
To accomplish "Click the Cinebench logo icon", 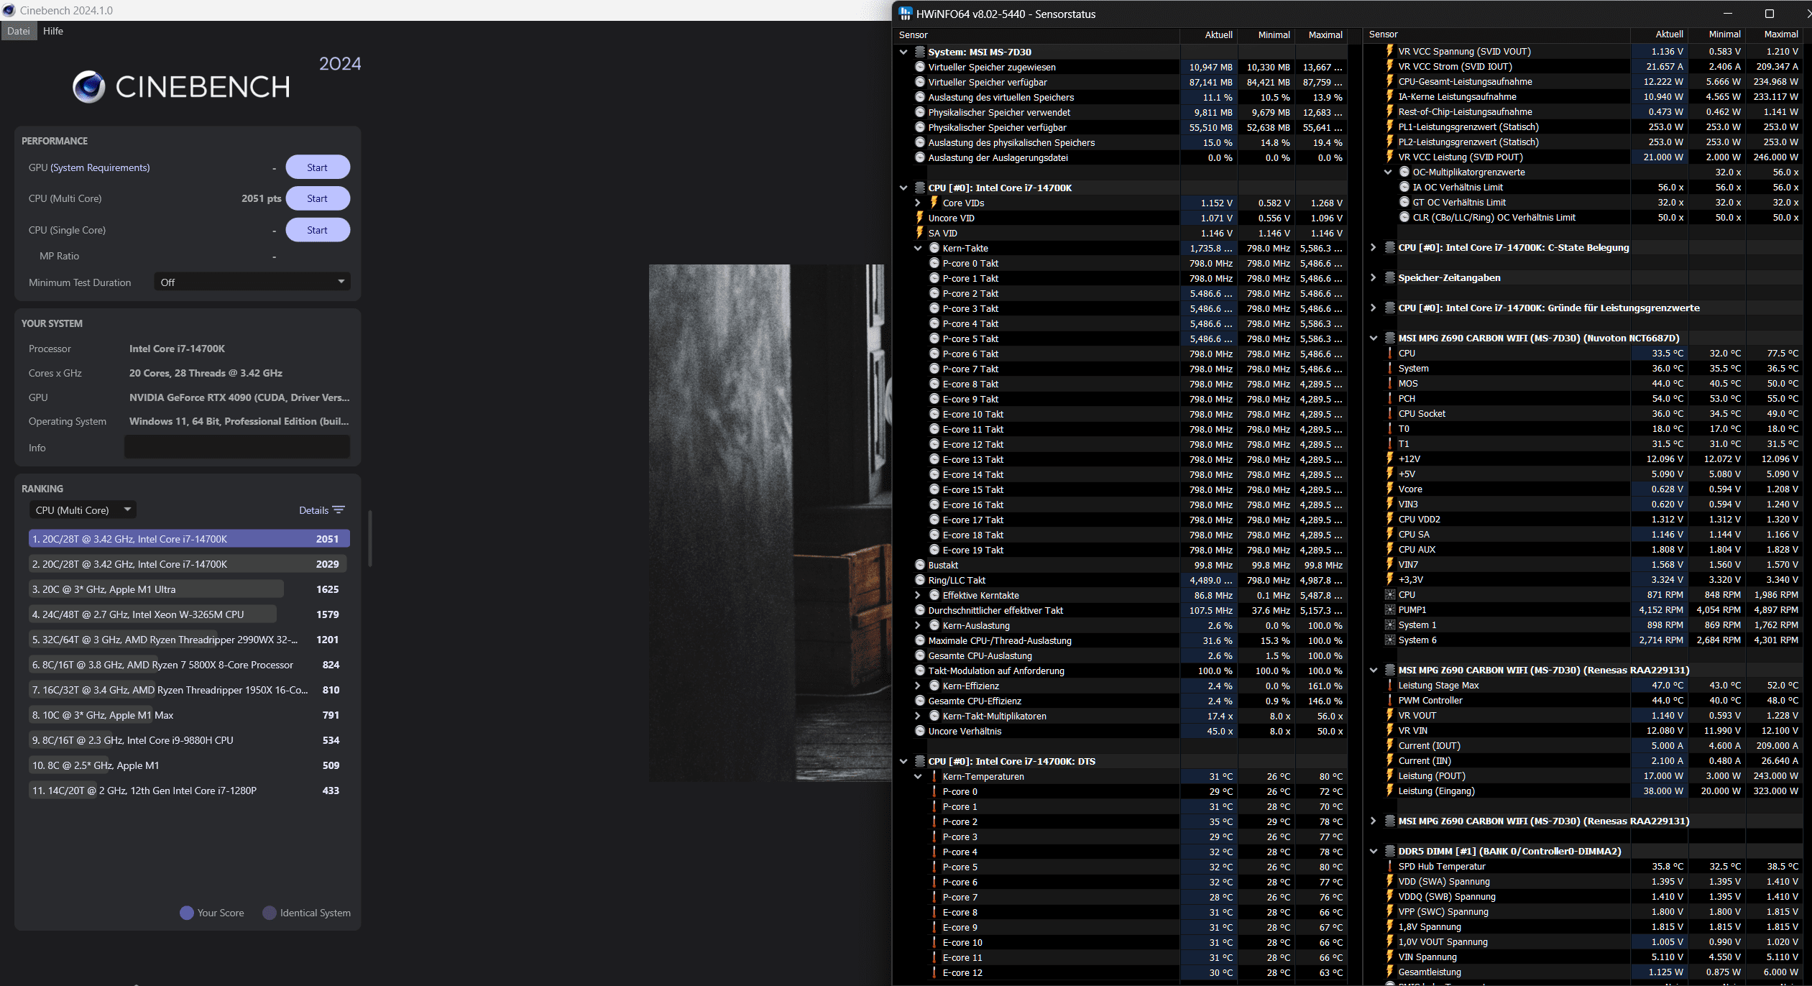I will (89, 87).
